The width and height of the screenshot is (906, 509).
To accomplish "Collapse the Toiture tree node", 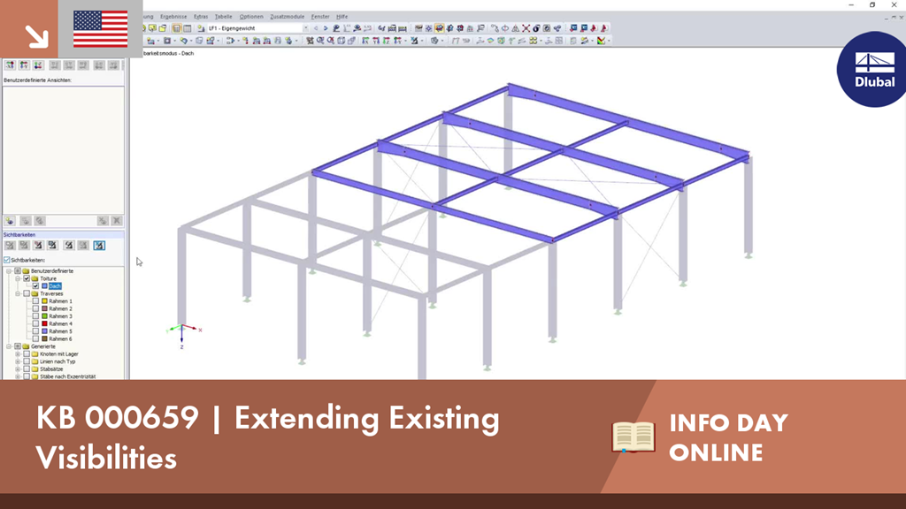I will tap(18, 278).
